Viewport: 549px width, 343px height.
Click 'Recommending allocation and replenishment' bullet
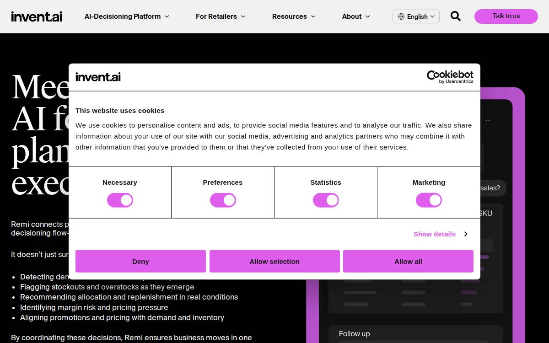click(x=129, y=297)
